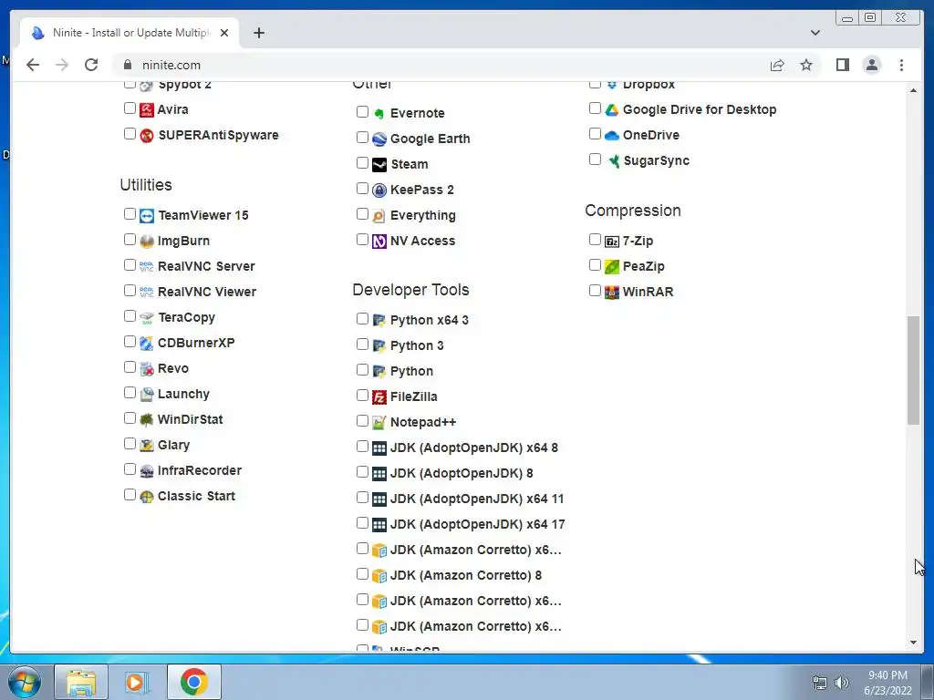934x700 pixels.
Task: Click the 7-Zip icon
Action: point(612,241)
